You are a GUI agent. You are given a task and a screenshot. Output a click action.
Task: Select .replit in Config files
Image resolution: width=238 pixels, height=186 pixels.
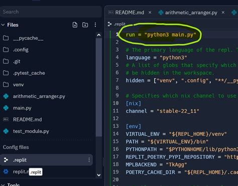pos(46,160)
